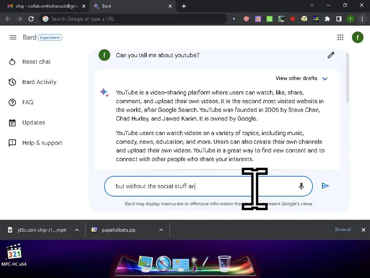Click the chat vertical scrollbar
This screenshot has height=278, width=370.
click(x=347, y=78)
